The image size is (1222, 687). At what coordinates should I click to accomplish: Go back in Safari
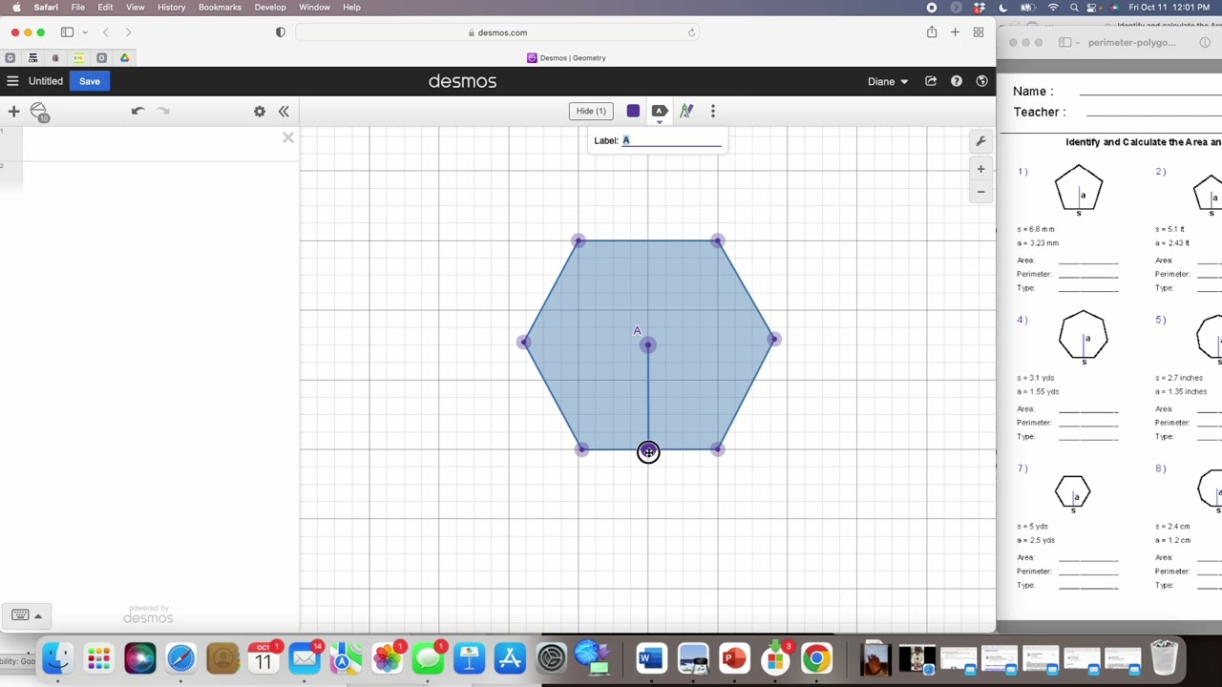pos(106,32)
